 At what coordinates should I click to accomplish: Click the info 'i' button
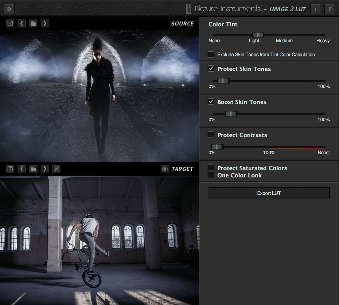click(316, 9)
